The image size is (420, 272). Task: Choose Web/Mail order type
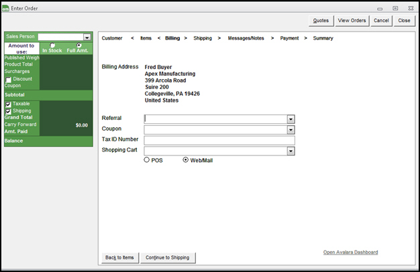186,160
